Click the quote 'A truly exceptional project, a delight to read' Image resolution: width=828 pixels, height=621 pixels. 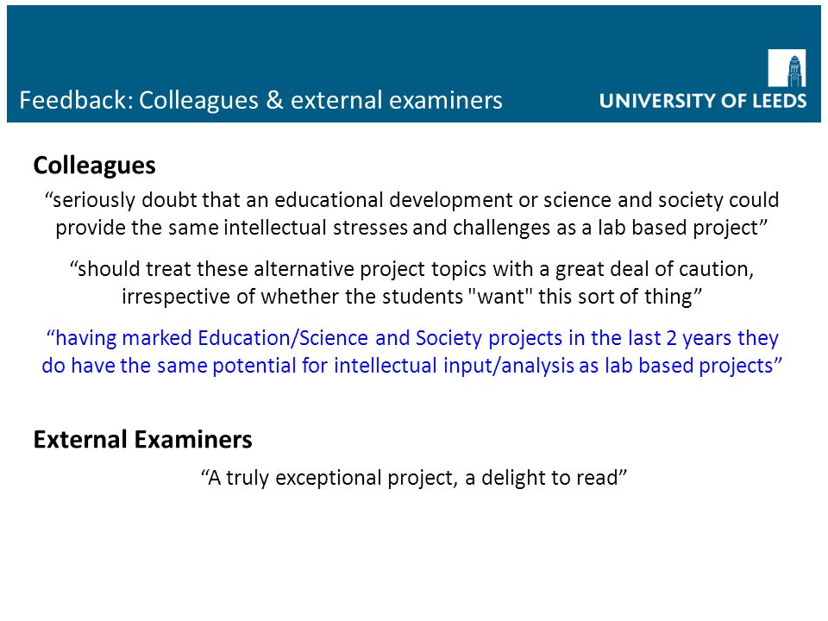414,478
